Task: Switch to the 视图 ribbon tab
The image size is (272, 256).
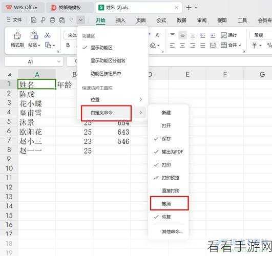Action: [222, 20]
